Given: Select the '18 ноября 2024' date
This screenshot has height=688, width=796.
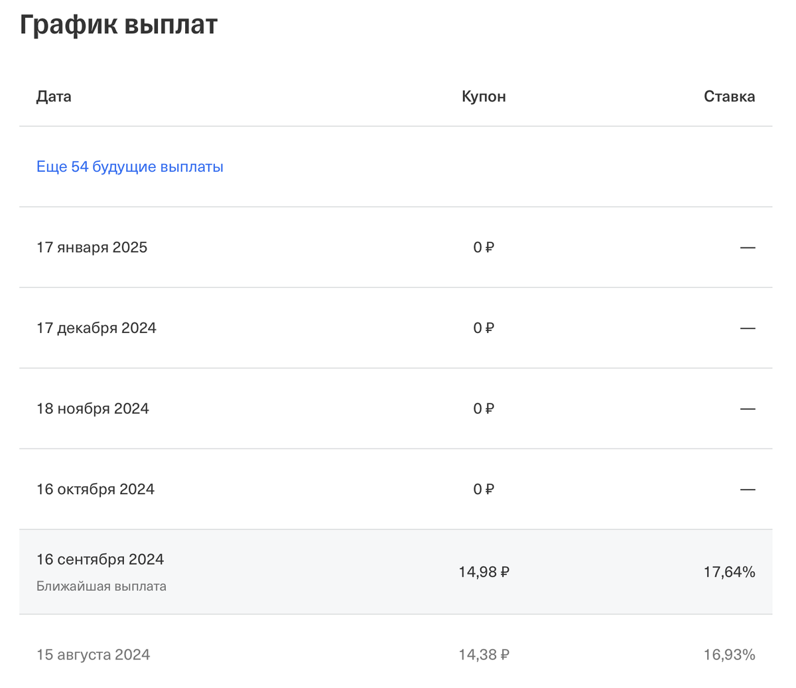Looking at the screenshot, I should [93, 409].
